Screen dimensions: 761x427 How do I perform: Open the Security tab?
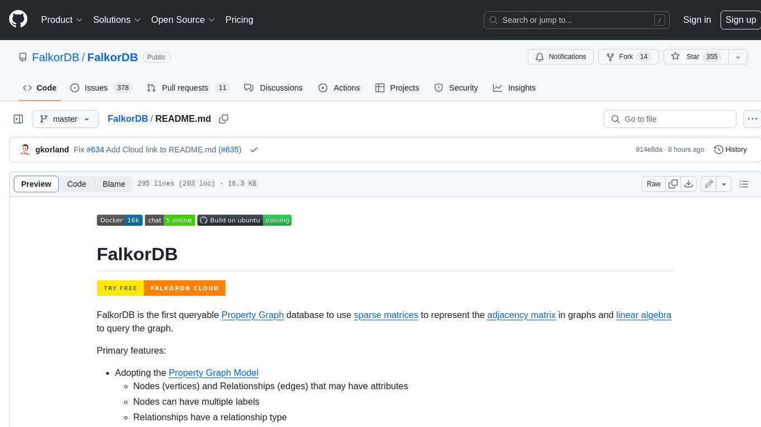click(x=456, y=88)
